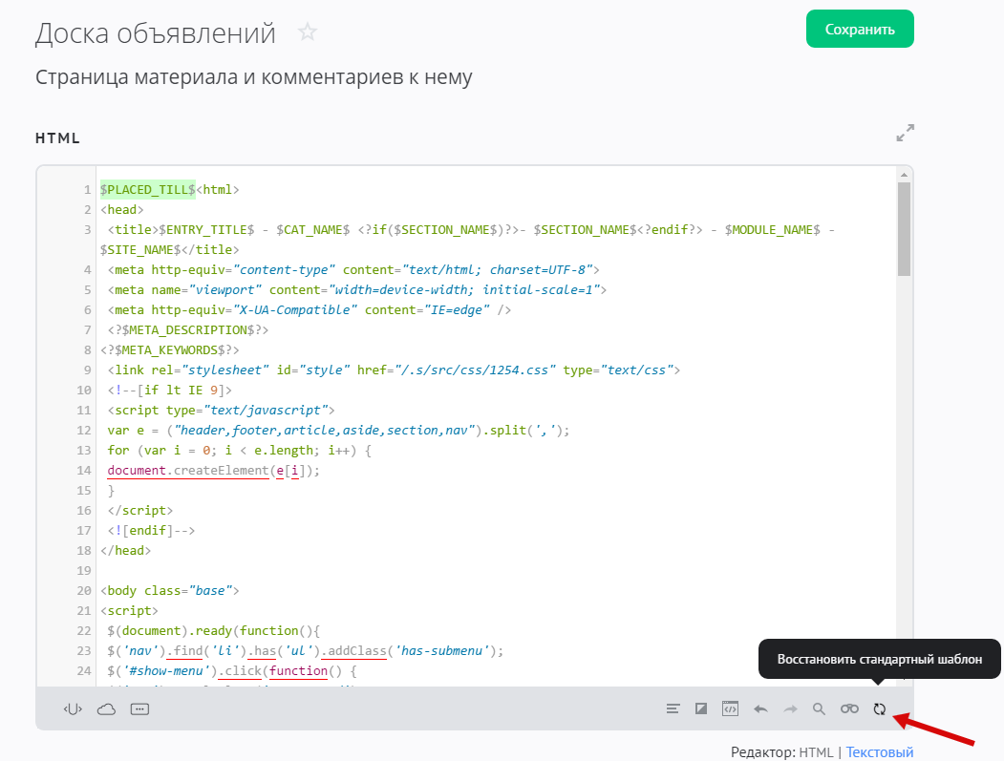Click the search magnifier in editor toolbar
The image size is (1004, 761).
click(x=819, y=708)
